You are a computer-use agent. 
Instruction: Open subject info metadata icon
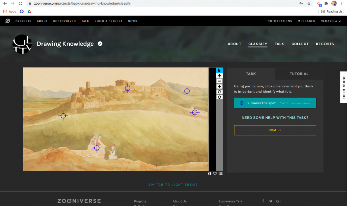pyautogui.click(x=210, y=173)
